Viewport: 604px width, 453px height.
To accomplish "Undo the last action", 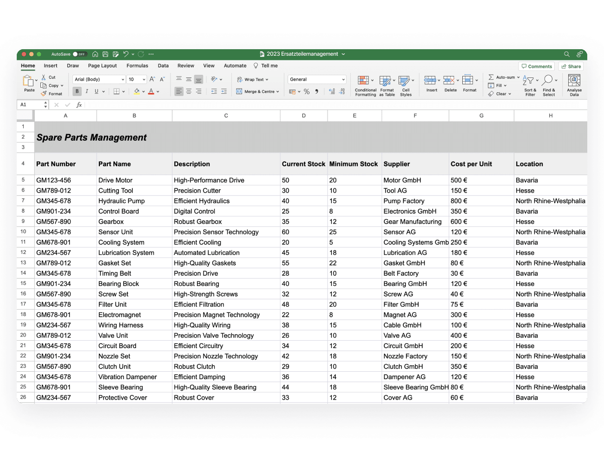I will coord(126,54).
